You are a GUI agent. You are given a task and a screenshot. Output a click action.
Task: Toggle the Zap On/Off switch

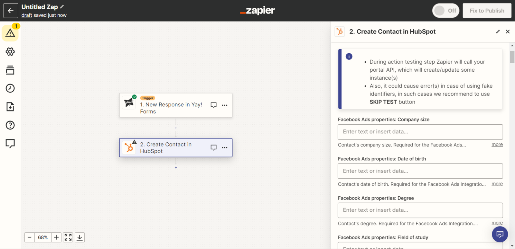point(445,11)
